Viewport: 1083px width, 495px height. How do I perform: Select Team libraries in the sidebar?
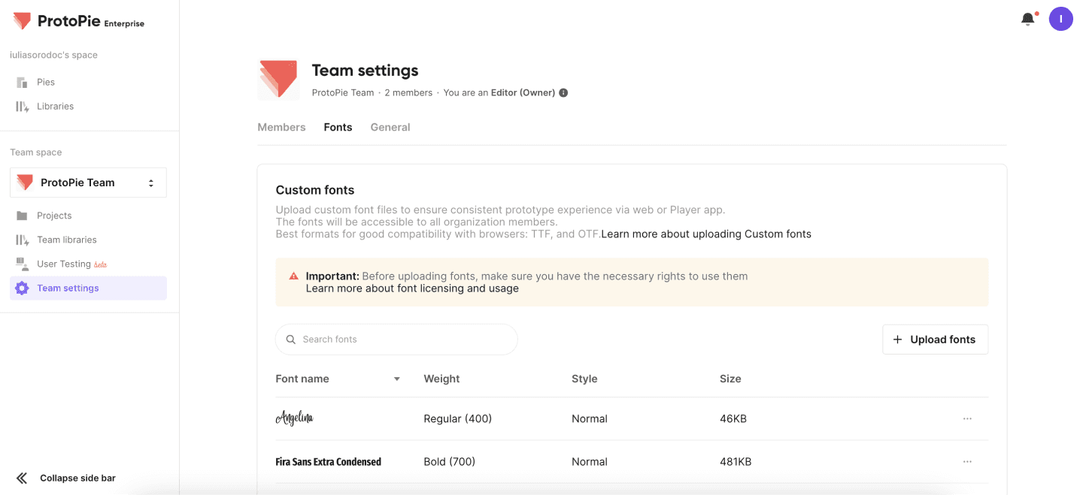[x=67, y=239]
